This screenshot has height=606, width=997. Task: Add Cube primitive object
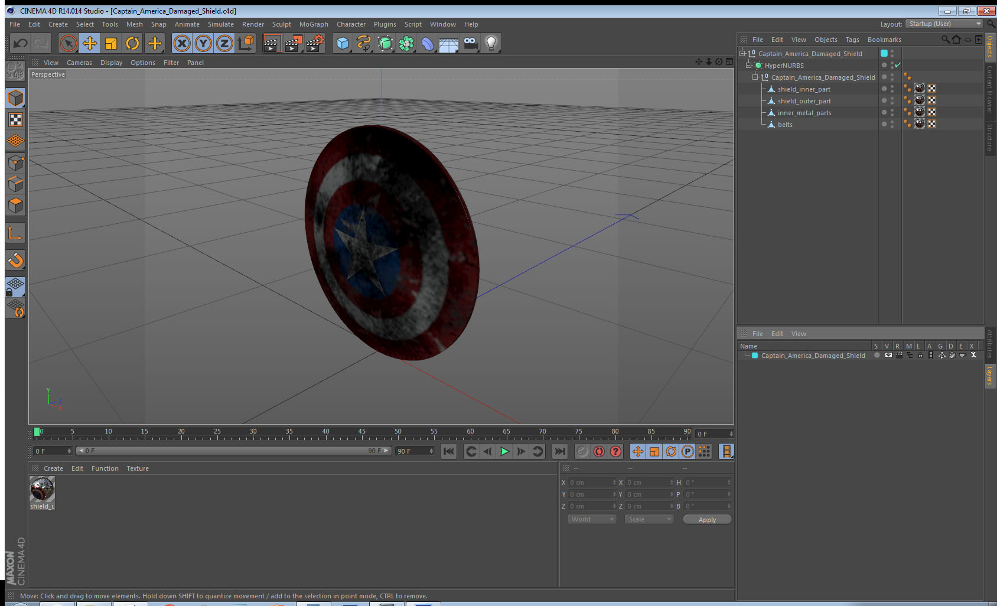(343, 43)
